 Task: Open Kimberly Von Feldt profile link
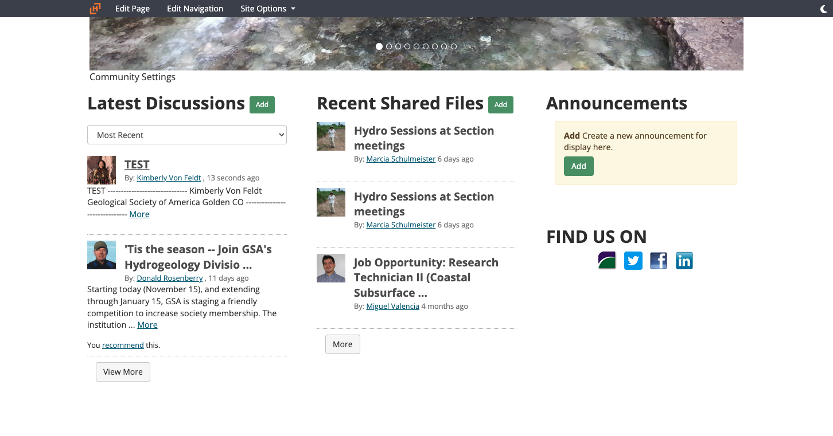click(169, 178)
